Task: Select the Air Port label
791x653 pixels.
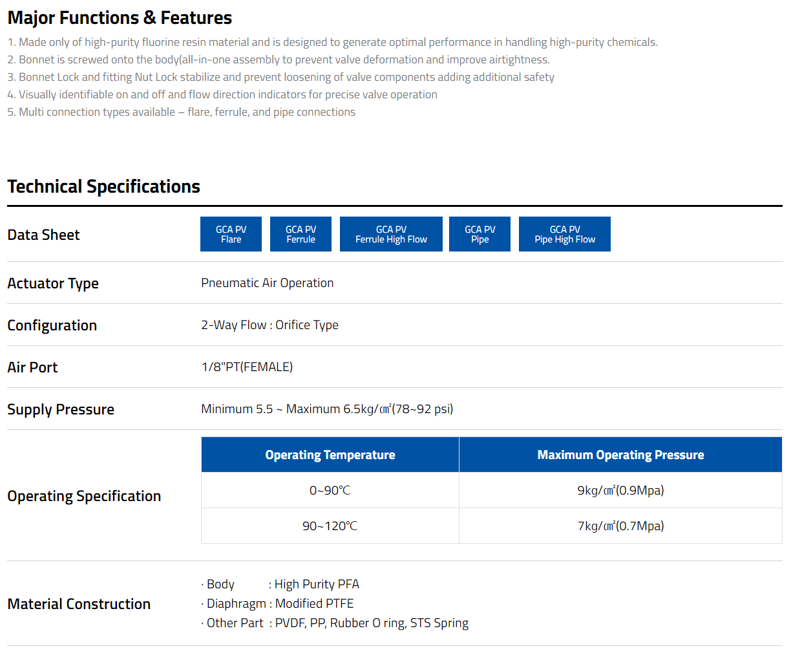Action: click(x=32, y=367)
